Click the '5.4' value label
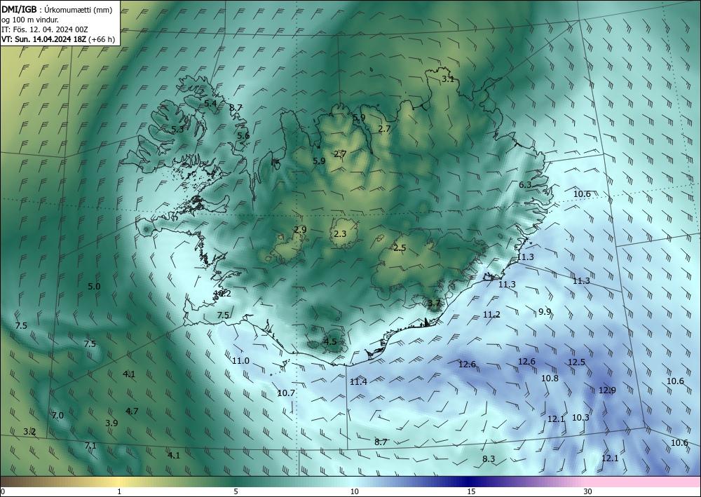This screenshot has height=497, width=701. pyautogui.click(x=210, y=103)
